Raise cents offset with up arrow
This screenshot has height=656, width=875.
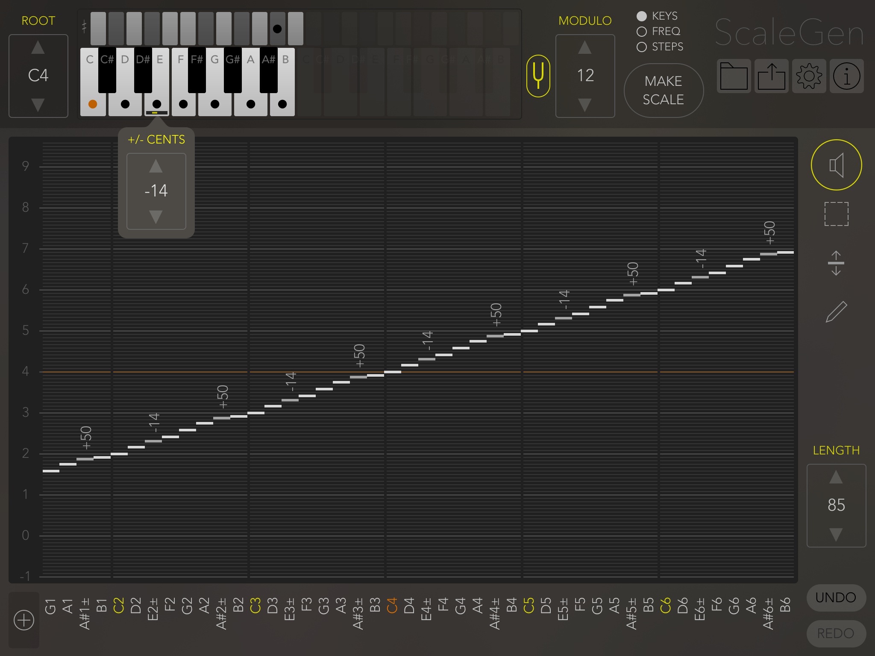156,166
